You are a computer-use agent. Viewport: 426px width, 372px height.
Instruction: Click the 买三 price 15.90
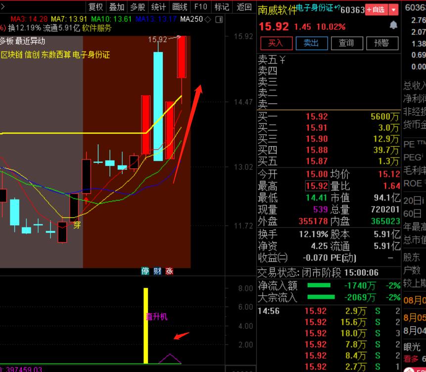(x=317, y=139)
